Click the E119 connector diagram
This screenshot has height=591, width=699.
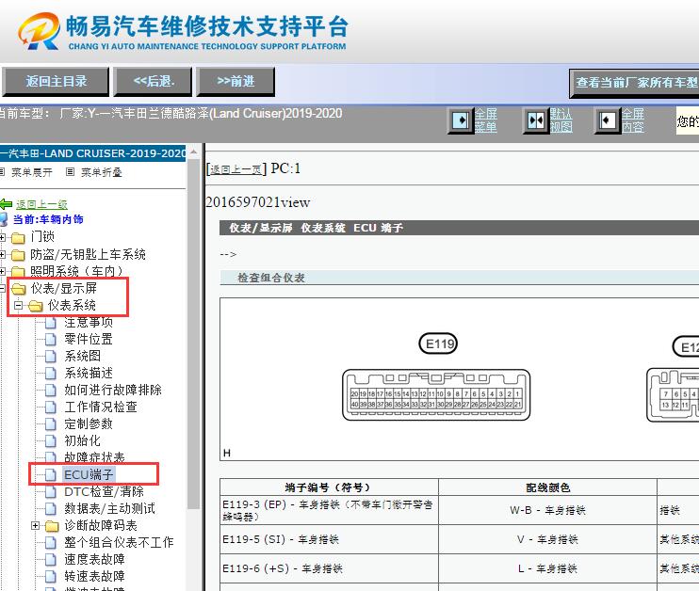(436, 394)
